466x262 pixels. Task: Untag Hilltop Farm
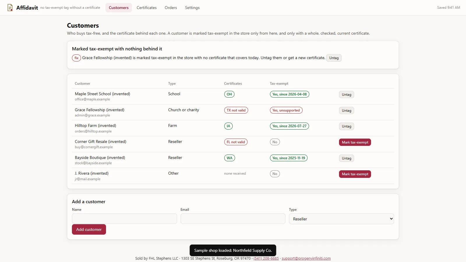[346, 126]
